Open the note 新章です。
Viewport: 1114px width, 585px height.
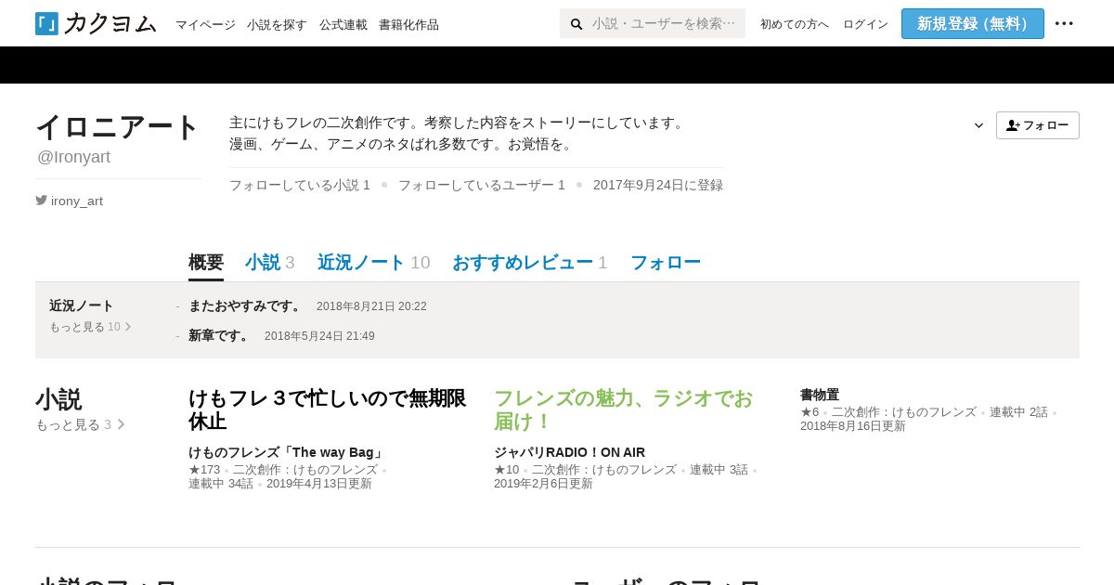point(220,335)
